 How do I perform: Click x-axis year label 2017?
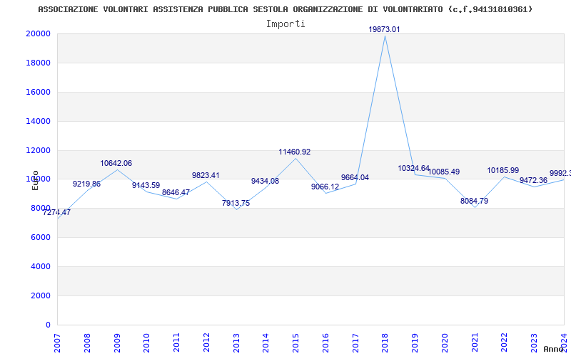pos(355,343)
